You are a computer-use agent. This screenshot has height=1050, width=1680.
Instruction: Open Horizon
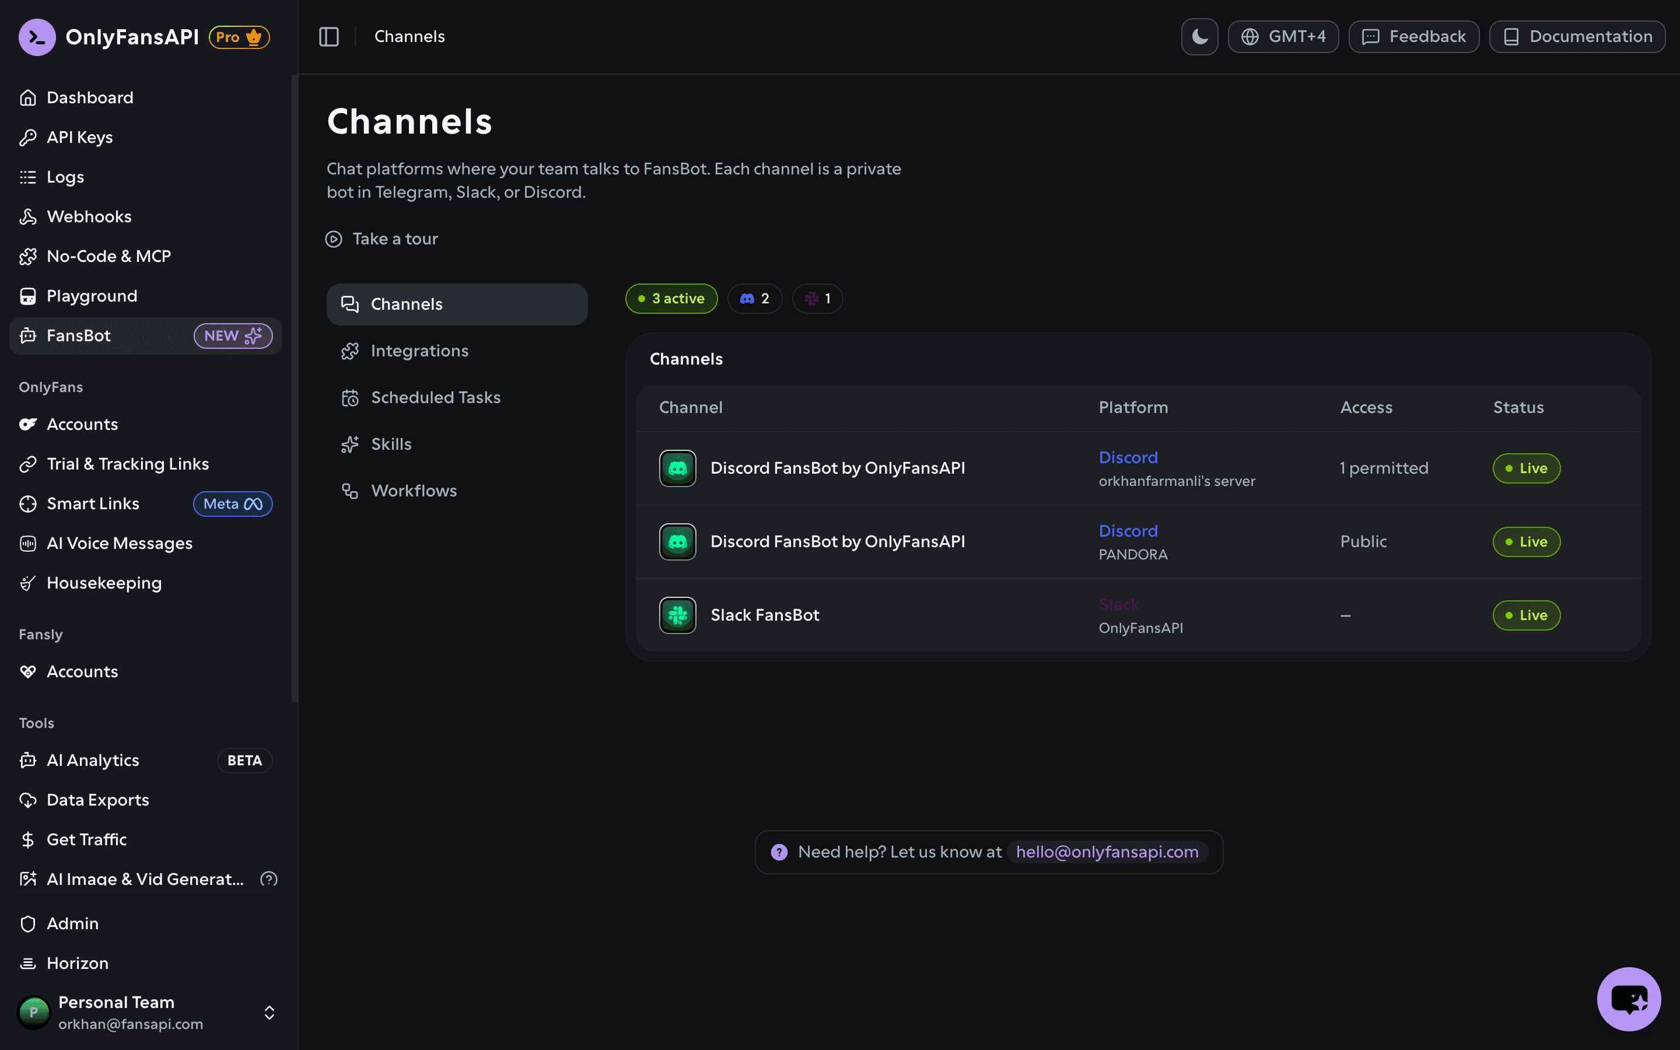146,963
